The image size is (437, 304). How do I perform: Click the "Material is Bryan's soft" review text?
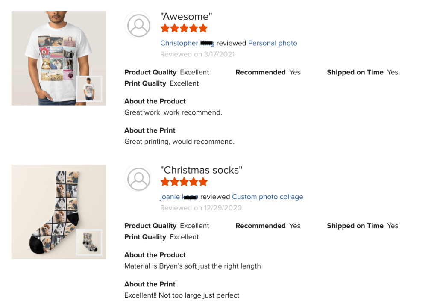[192, 266]
